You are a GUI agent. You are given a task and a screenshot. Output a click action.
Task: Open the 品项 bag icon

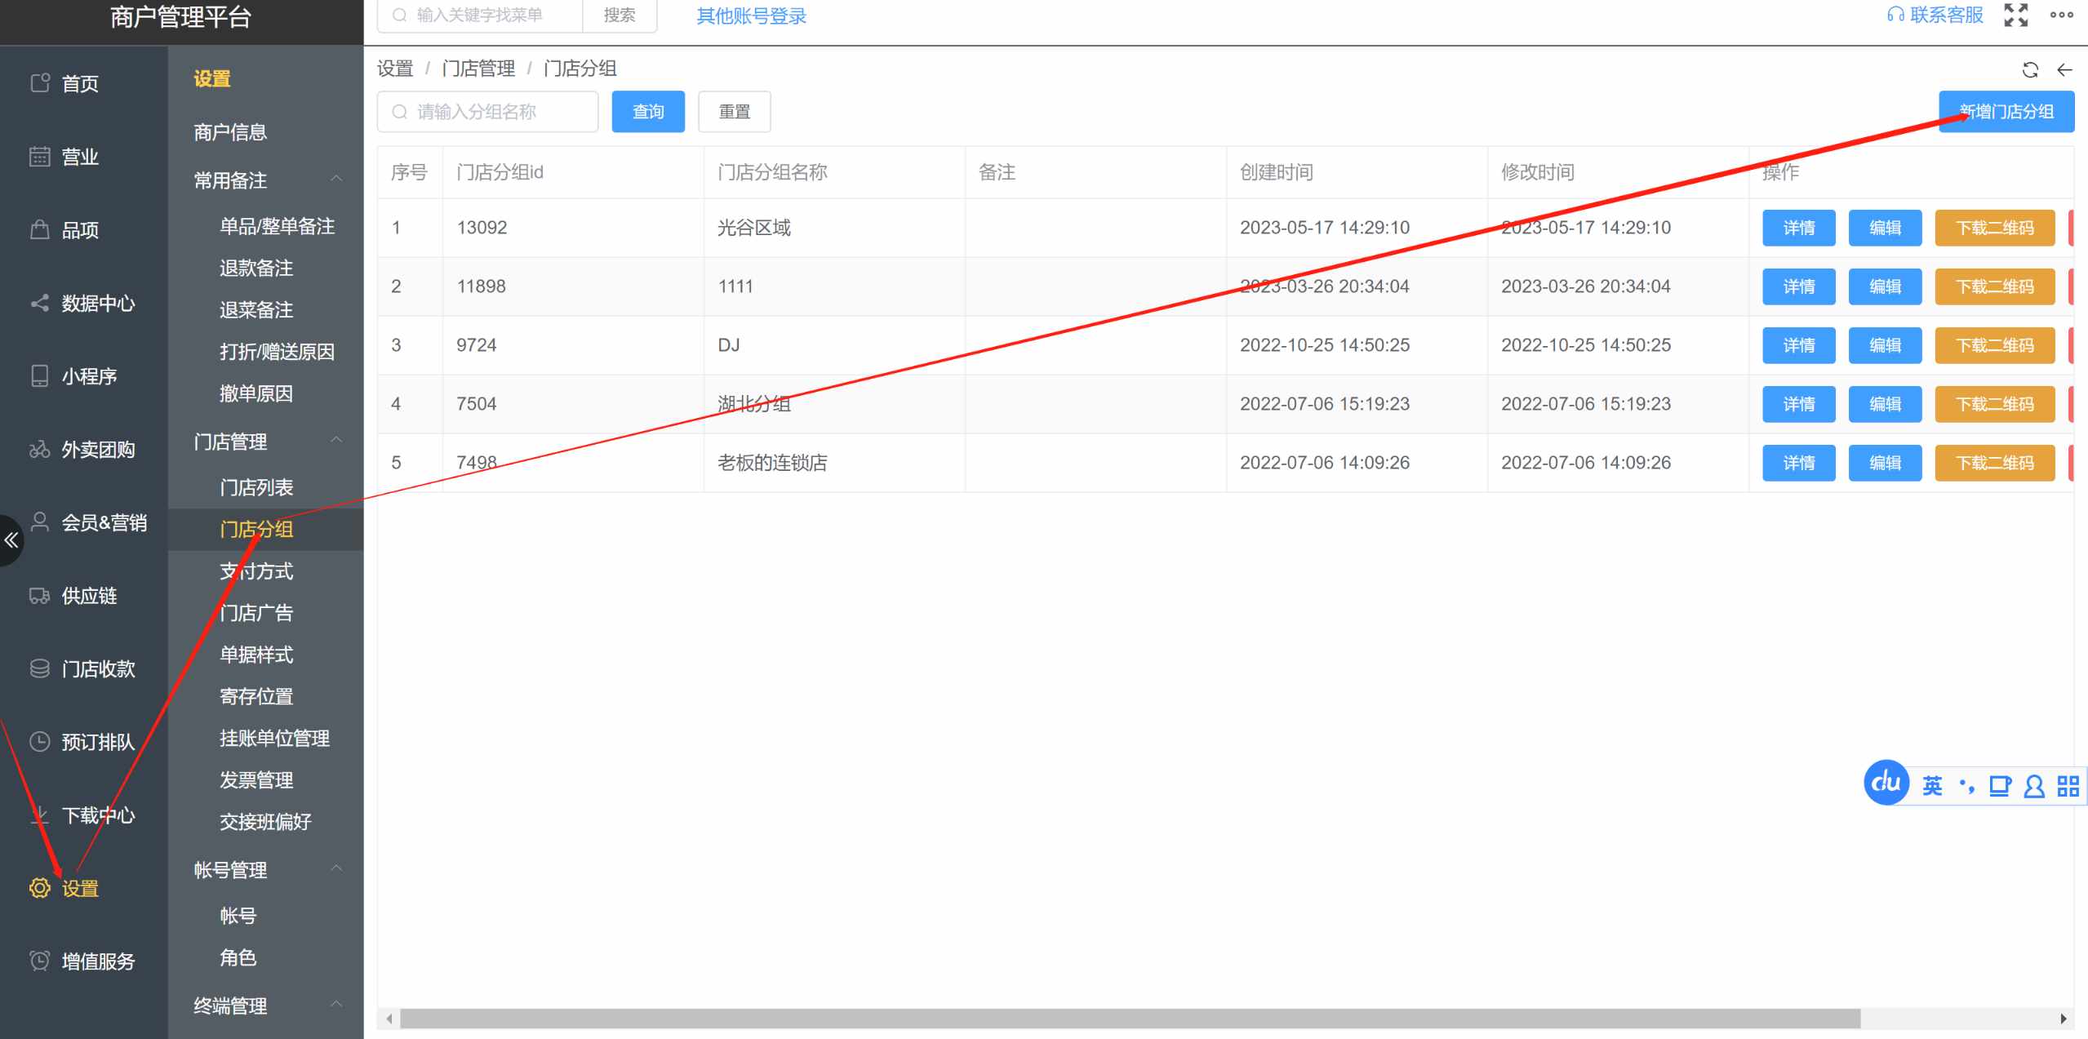pos(40,229)
